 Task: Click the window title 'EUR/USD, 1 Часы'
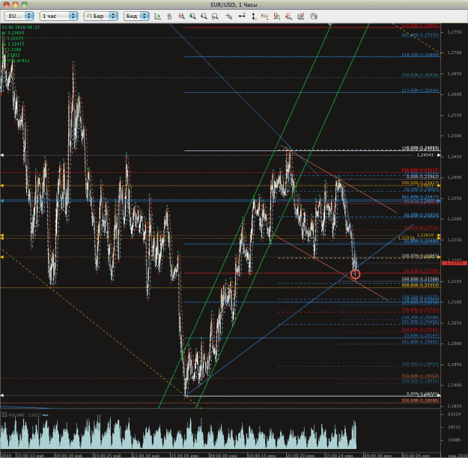pos(234,4)
